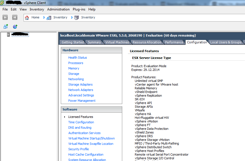
Task: Click the first Inventory breadcrumb icon
Action: 49,18
